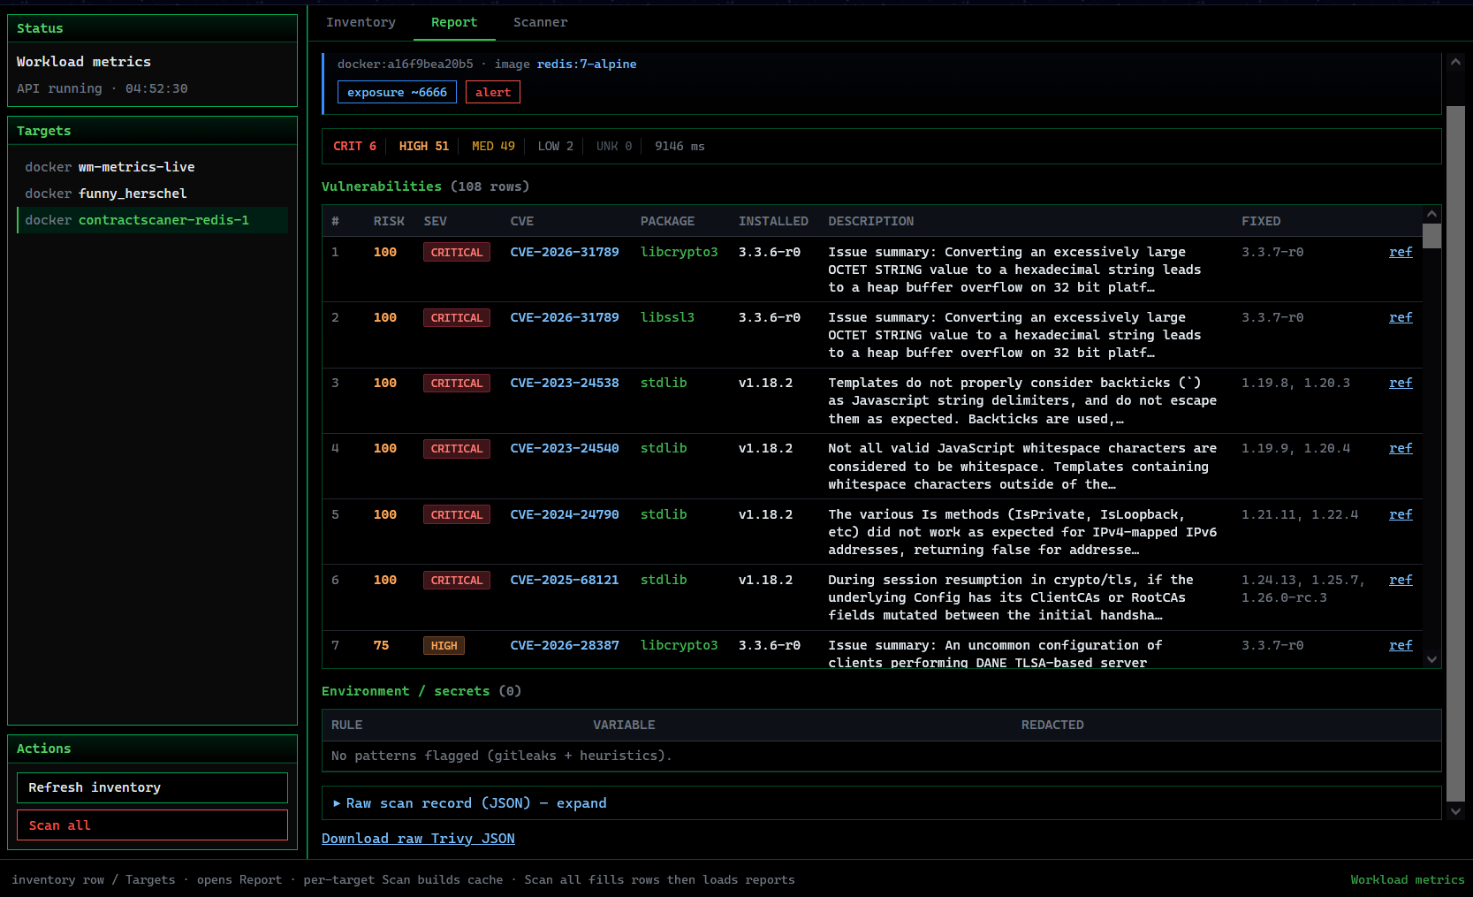The image size is (1473, 897).
Task: Click the CRIT 6 severity counter
Action: [x=354, y=146]
